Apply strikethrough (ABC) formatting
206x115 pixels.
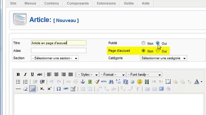tap(40, 74)
